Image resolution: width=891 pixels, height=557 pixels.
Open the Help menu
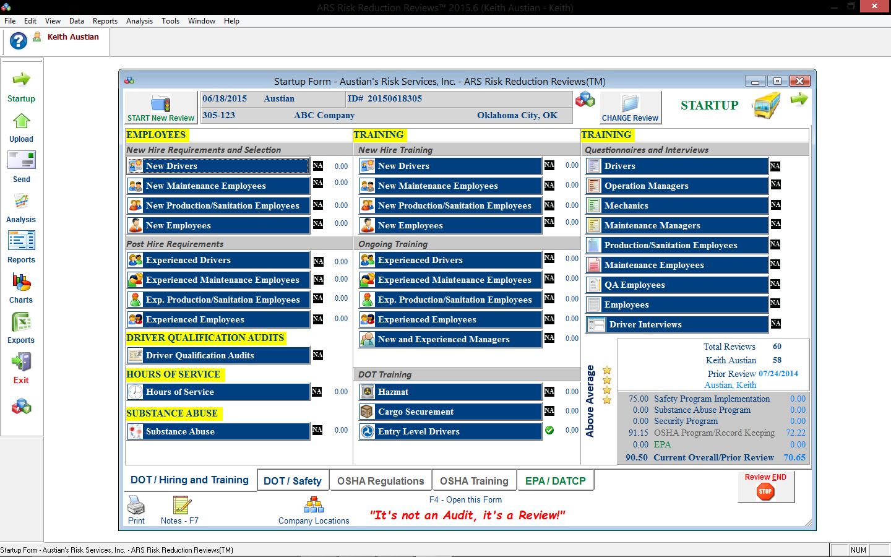coord(231,21)
